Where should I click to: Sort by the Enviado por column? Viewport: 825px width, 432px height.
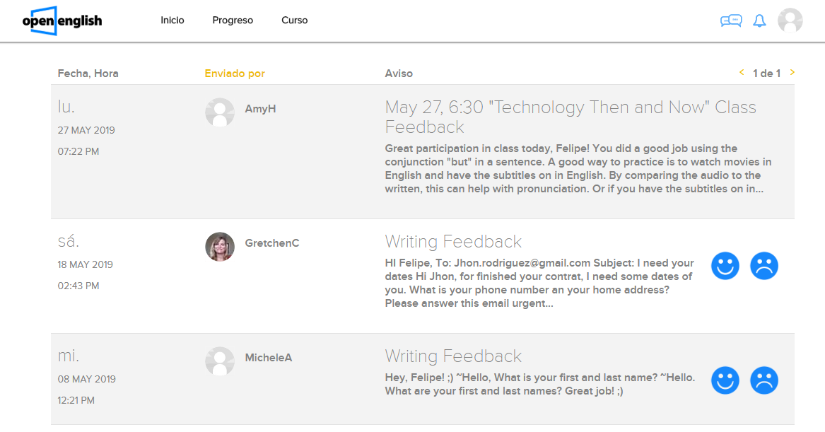[x=235, y=74]
